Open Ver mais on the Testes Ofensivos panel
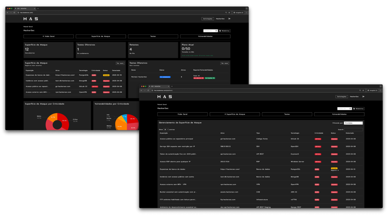The height and width of the screenshot is (218, 388). [x=224, y=63]
